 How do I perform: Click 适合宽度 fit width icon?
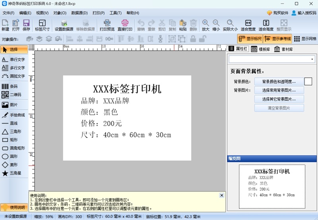point(248,25)
